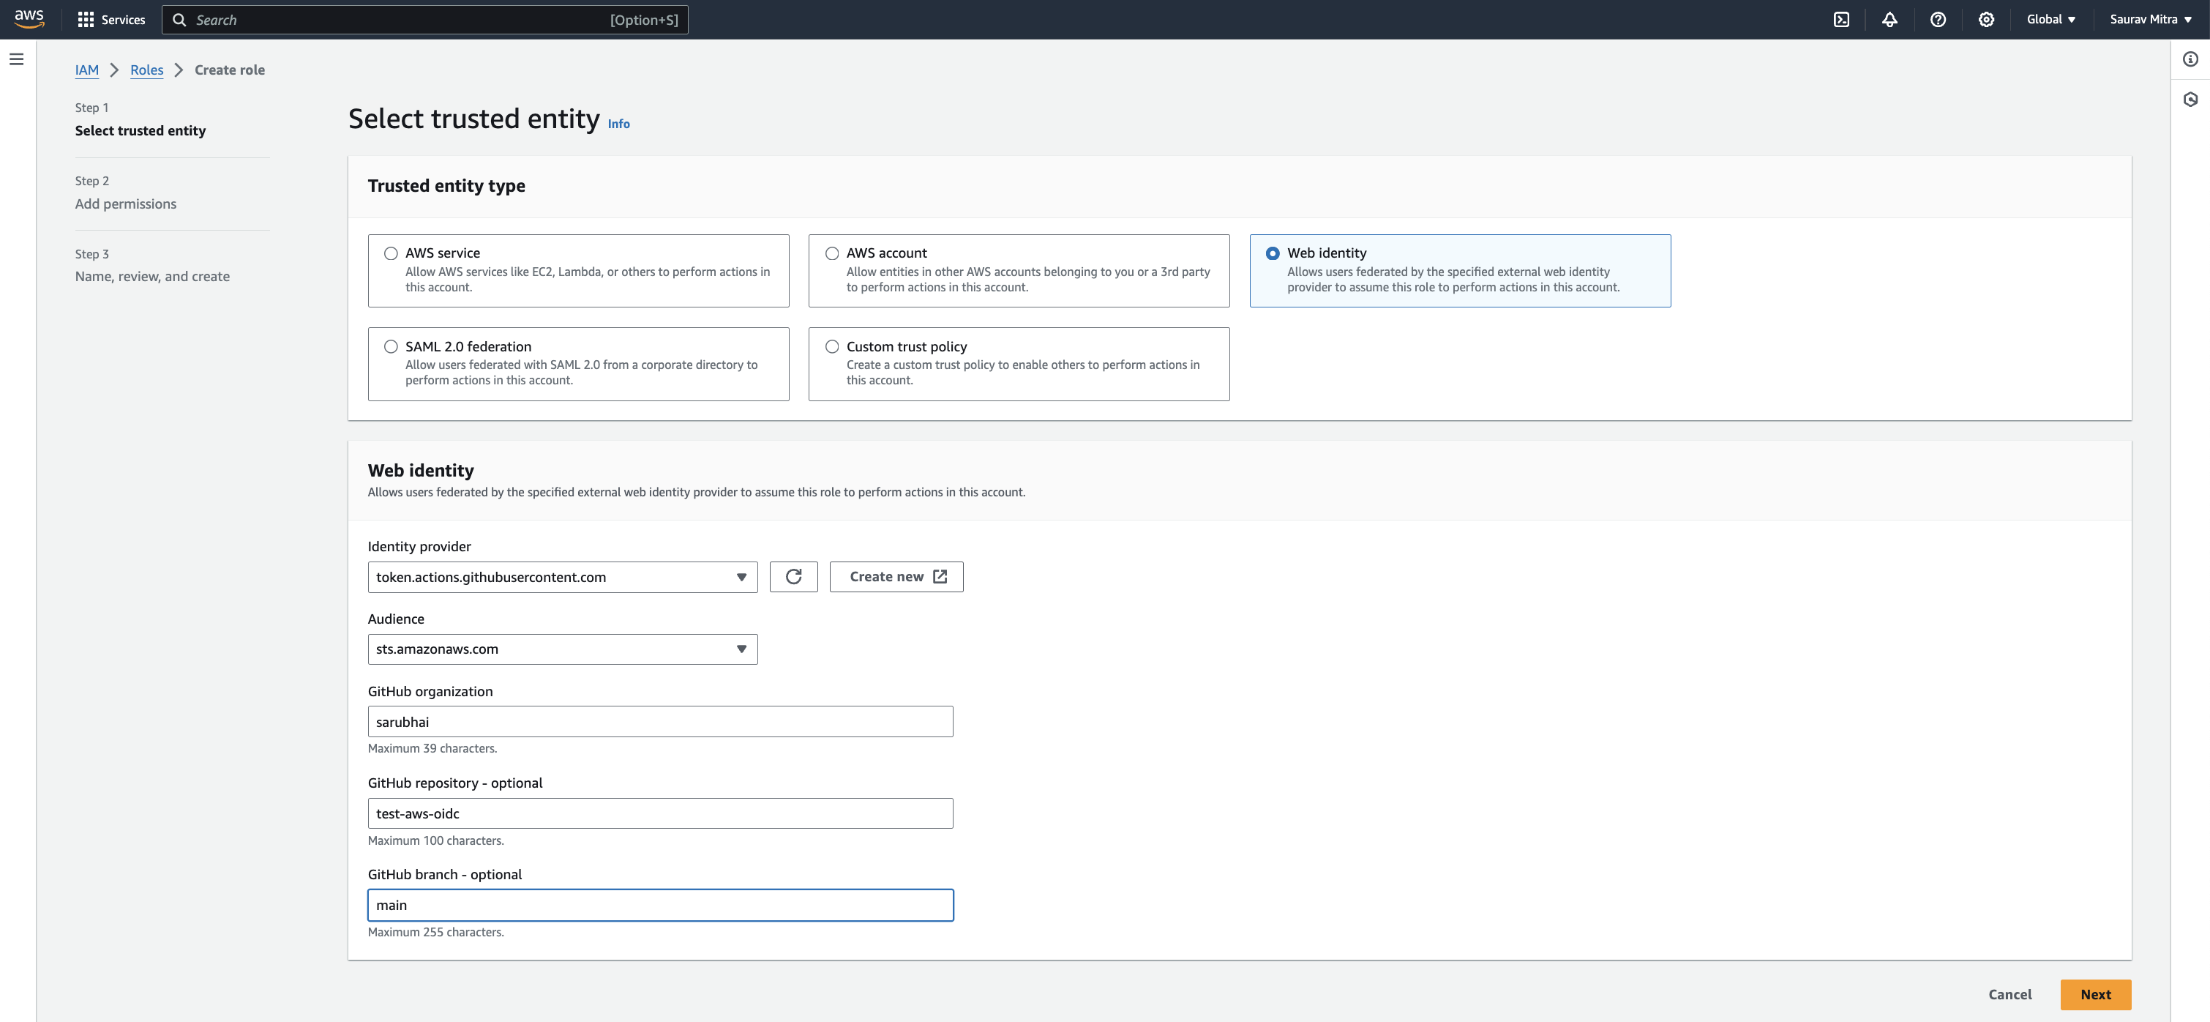Screen dimensions: 2210x1022
Task: Open the Global region dropdown
Action: tap(2050, 20)
